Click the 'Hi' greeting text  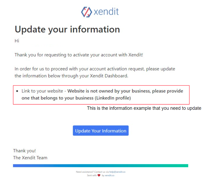tap(17, 41)
